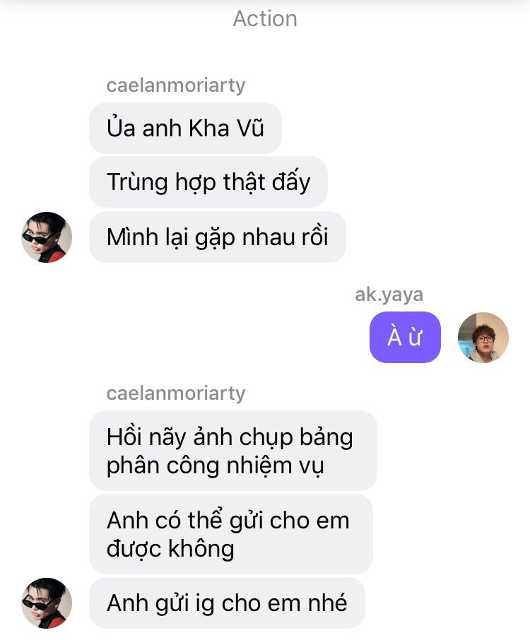Image resolution: width=530 pixels, height=640 pixels.
Task: Click the "phân công nhiệm vụ" text line
Action: tap(216, 466)
